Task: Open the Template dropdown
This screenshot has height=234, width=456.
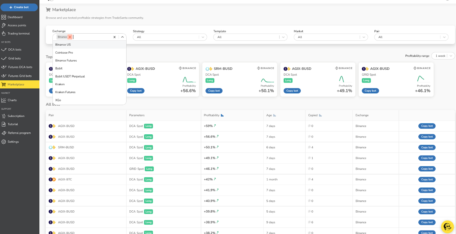Action: click(250, 37)
